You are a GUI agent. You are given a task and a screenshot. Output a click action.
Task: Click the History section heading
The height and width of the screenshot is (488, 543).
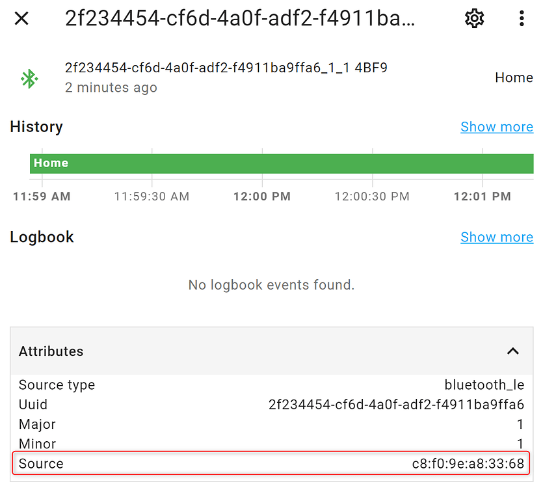(x=36, y=126)
